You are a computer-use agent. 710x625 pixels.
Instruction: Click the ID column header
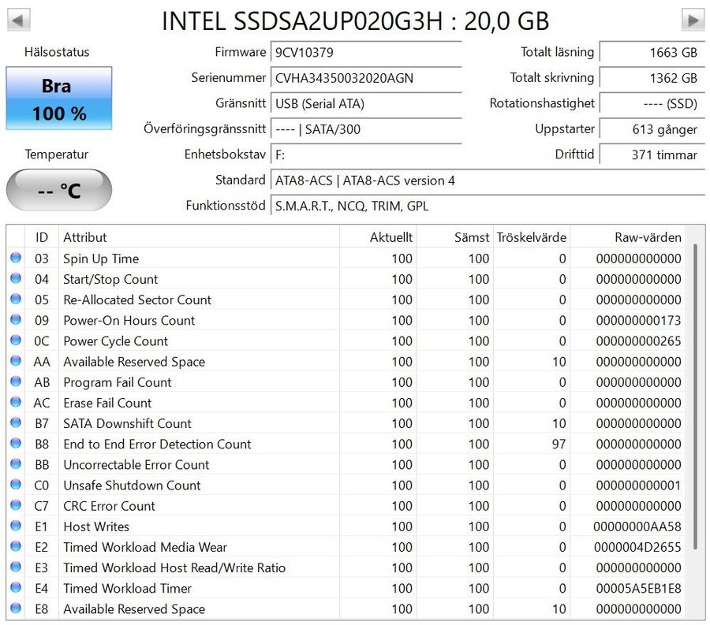pyautogui.click(x=42, y=237)
